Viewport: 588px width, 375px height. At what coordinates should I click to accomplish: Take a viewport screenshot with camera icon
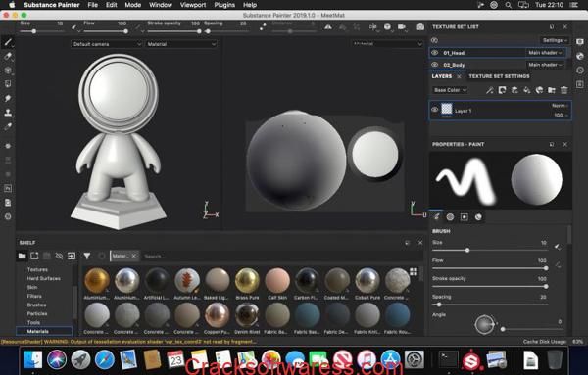pyautogui.click(x=420, y=27)
